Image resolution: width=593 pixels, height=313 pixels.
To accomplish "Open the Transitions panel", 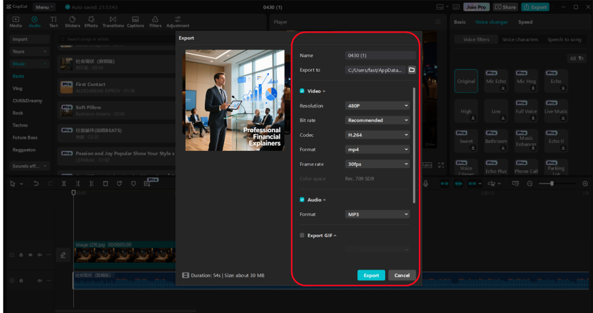I will [113, 22].
